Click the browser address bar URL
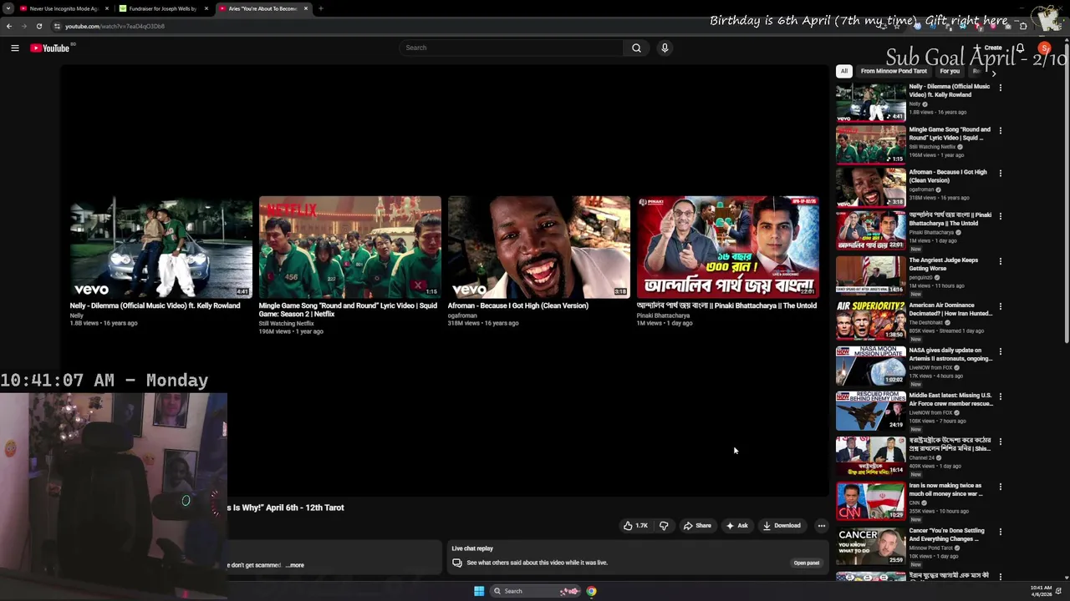This screenshot has height=601, width=1070. pyautogui.click(x=115, y=26)
